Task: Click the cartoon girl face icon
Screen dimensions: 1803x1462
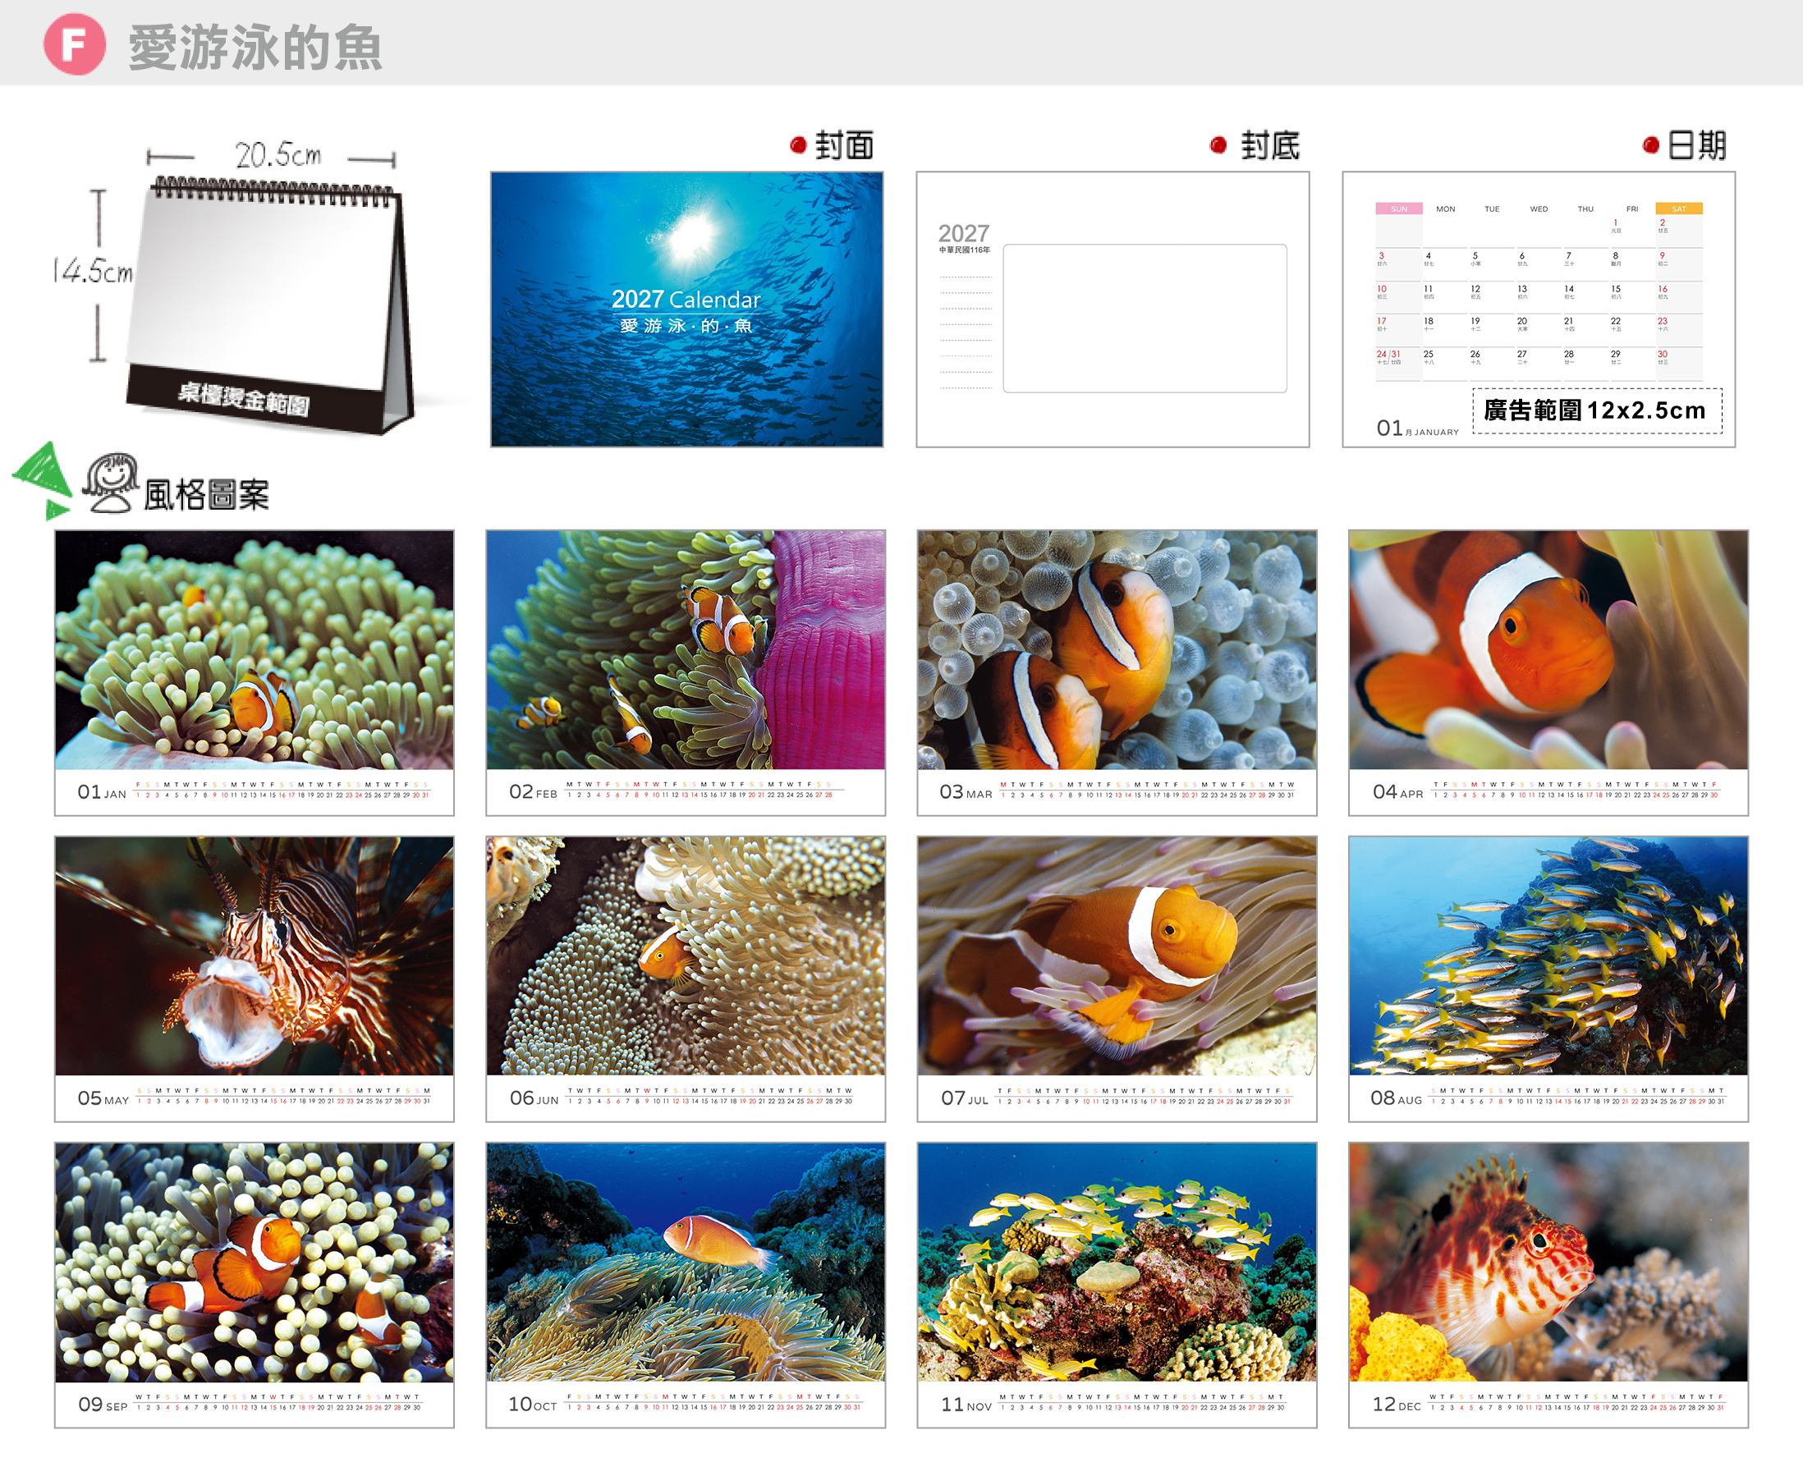Action: point(110,483)
